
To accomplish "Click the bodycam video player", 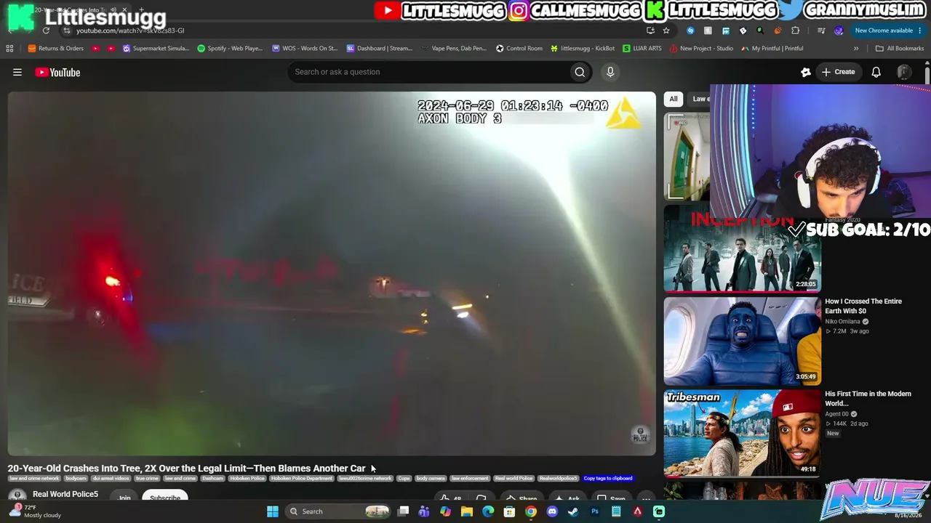I will point(332,273).
